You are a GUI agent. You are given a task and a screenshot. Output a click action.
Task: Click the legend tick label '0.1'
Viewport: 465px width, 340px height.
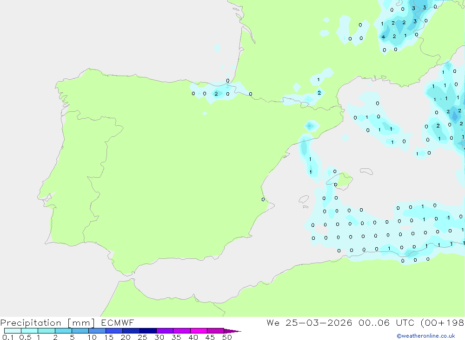[8, 337]
